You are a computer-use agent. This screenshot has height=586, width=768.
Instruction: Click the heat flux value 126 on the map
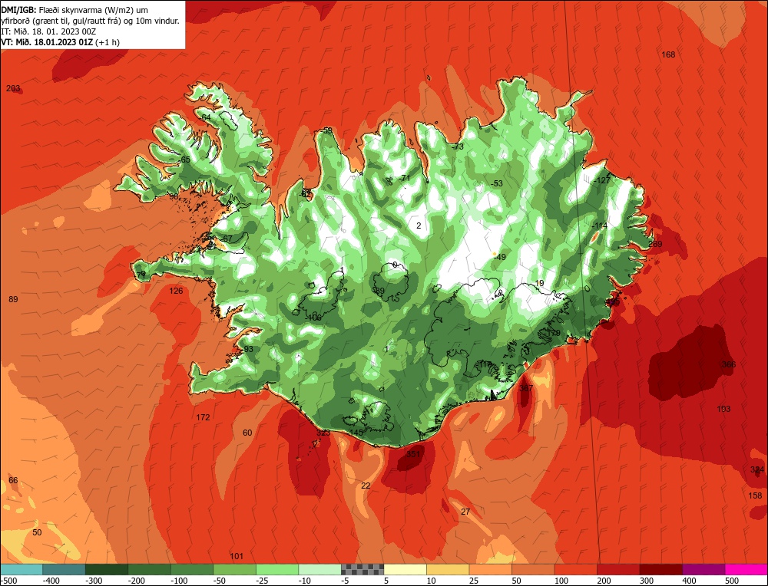tap(176, 291)
